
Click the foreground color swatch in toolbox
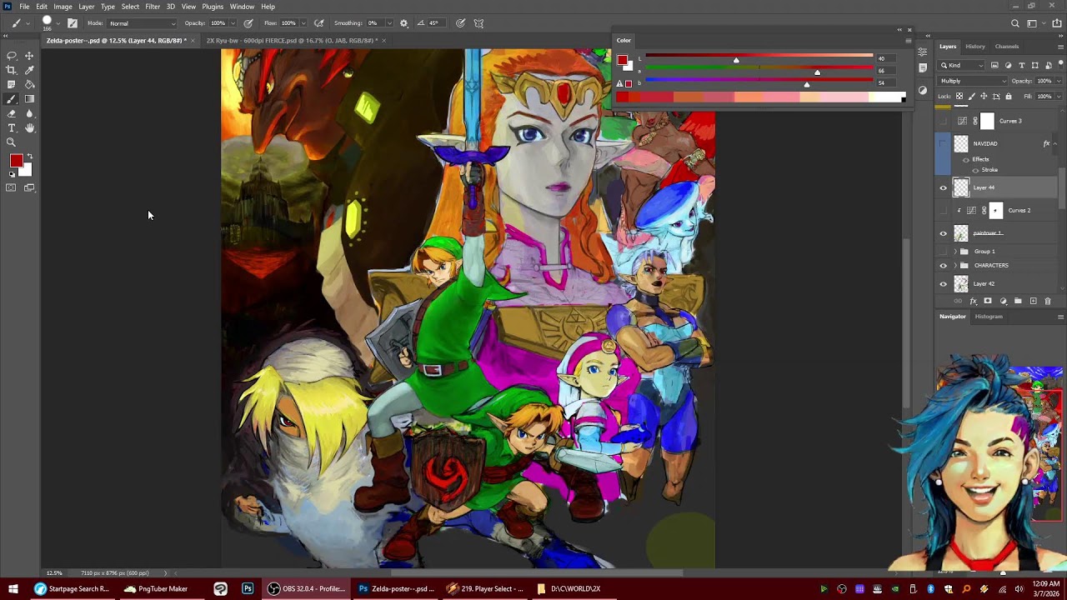tap(16, 161)
